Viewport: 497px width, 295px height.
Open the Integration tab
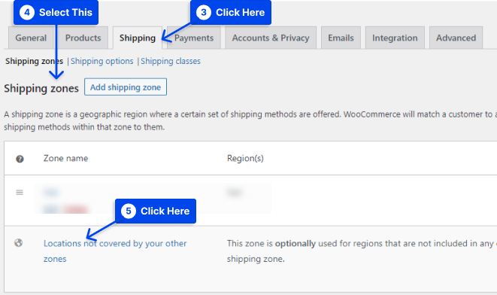click(395, 38)
